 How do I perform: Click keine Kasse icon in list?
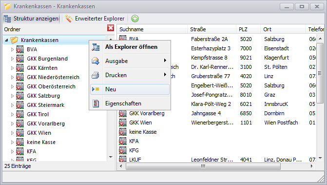pos(123,132)
